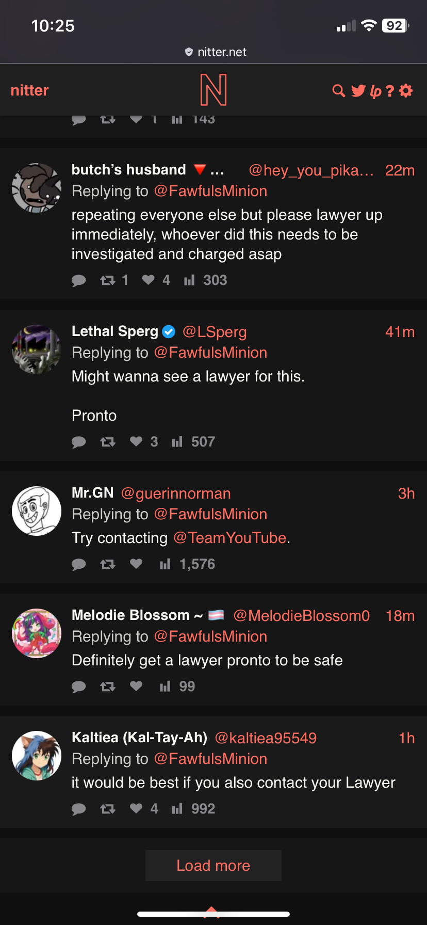This screenshot has height=925, width=427.
Task: Open the @LSperg profile handle
Action: coord(215,332)
